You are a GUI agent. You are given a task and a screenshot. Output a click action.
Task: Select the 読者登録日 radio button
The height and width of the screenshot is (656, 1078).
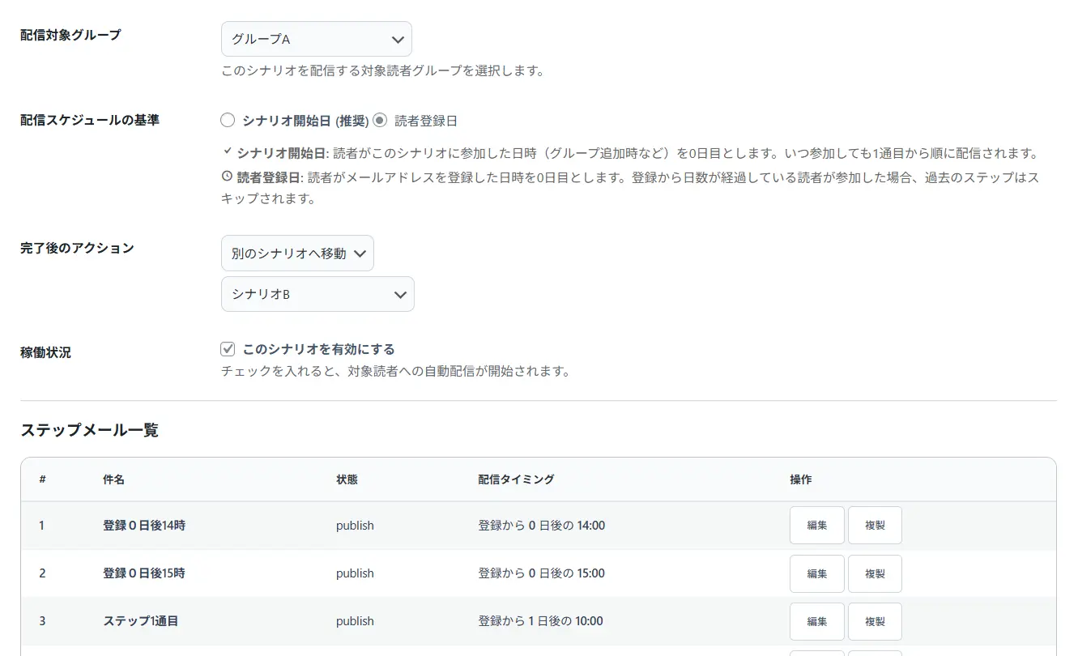[x=379, y=120]
